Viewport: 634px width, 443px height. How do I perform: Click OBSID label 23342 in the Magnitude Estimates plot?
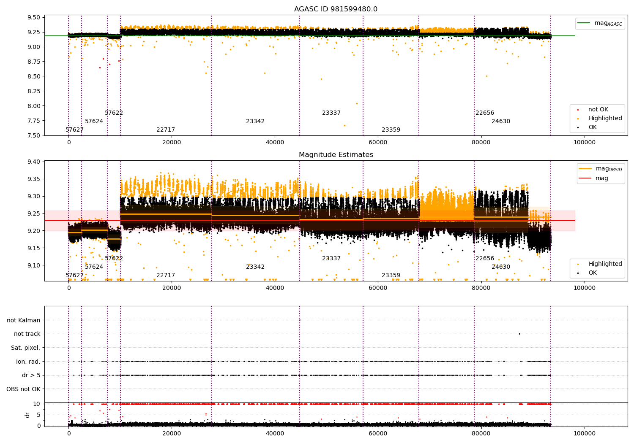coord(255,267)
